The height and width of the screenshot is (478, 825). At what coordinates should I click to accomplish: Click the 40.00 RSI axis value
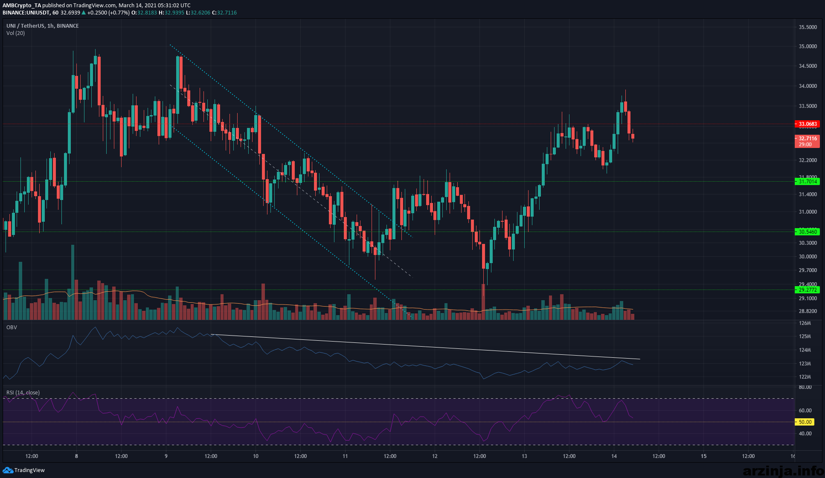coord(805,433)
